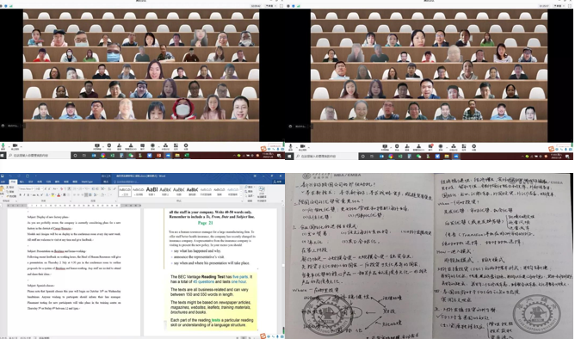
Task: Open Chrome icon on right Windows taskbar
Action: pyautogui.click(x=391, y=156)
